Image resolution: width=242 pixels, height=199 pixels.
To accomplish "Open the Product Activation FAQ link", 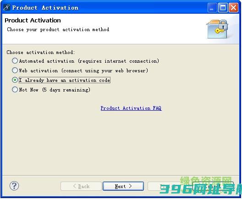I will point(131,108).
